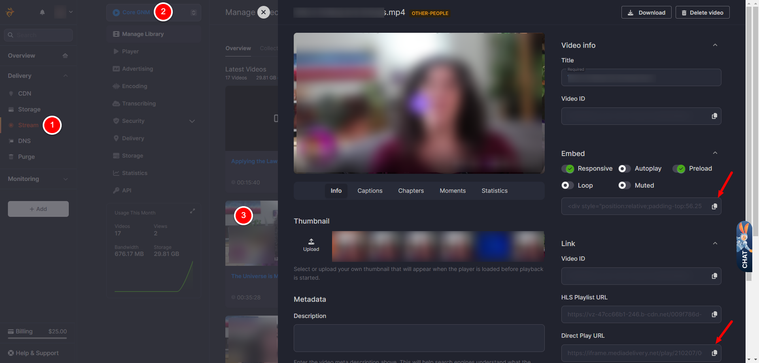Viewport: 759px width, 363px height.
Task: Collapse the Embed section
Action: pyautogui.click(x=715, y=153)
